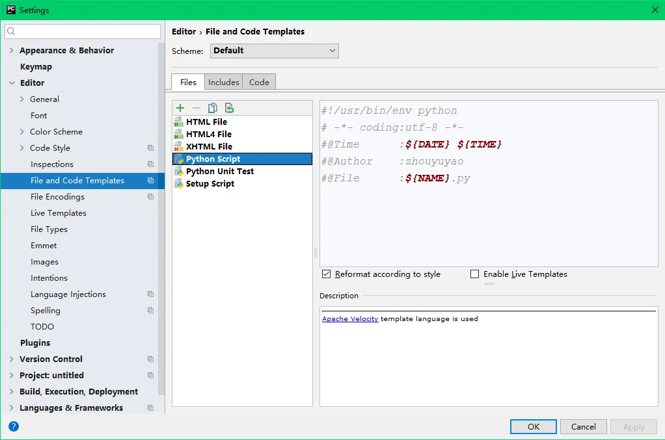The height and width of the screenshot is (440, 665).
Task: Click the green plus Create Template icon
Action: [x=180, y=108]
